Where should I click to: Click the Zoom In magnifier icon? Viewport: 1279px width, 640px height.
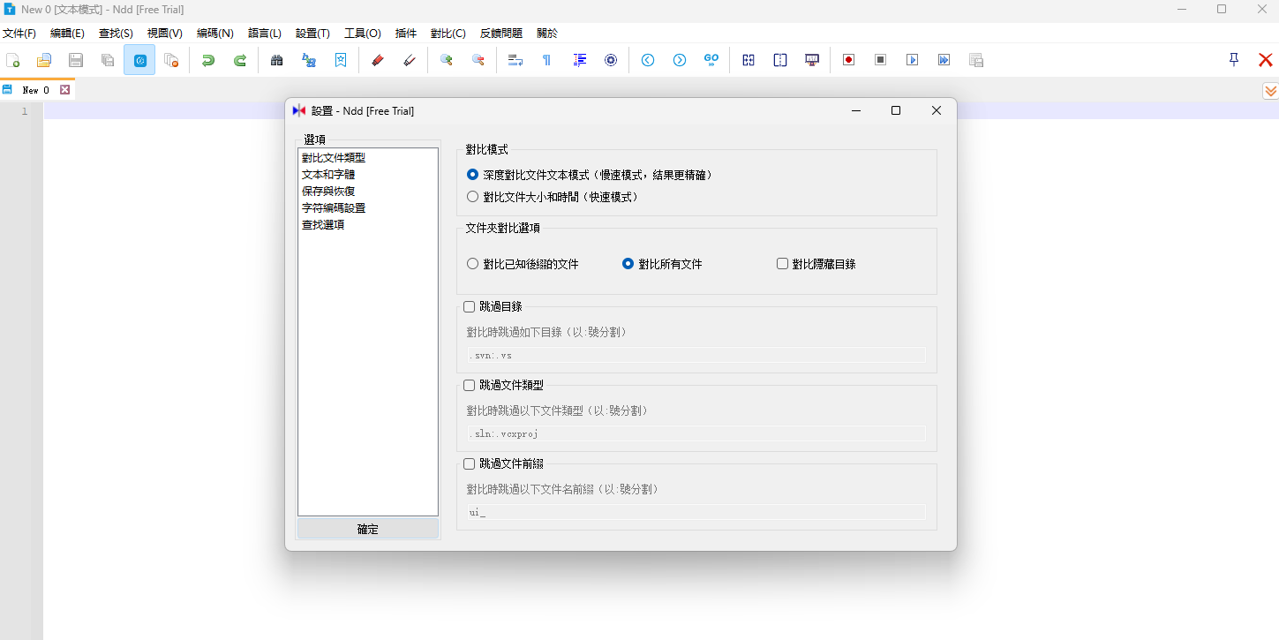pyautogui.click(x=447, y=60)
